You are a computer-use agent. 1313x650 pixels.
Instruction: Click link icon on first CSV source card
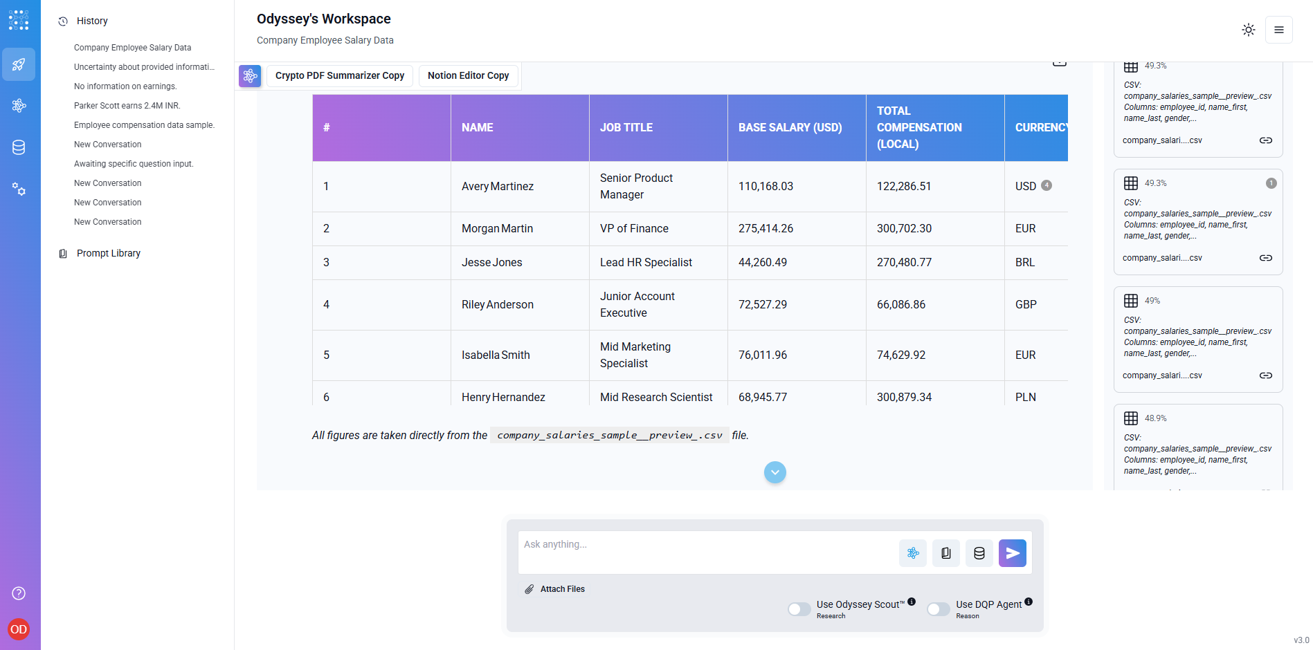click(x=1265, y=140)
